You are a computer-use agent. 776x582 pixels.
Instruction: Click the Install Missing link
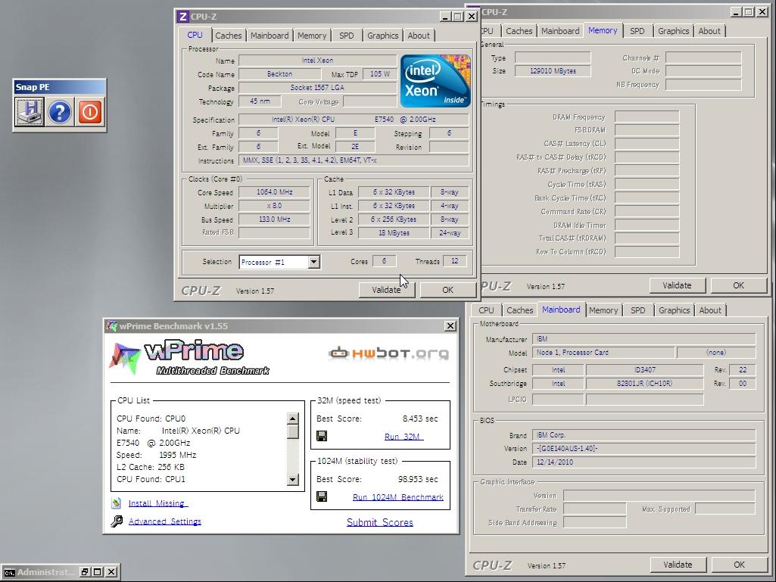tap(158, 503)
